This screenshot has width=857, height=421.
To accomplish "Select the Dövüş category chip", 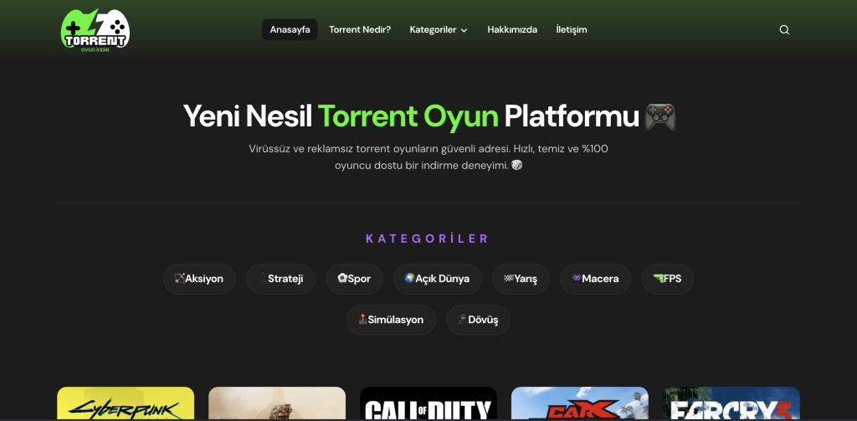I will click(478, 320).
